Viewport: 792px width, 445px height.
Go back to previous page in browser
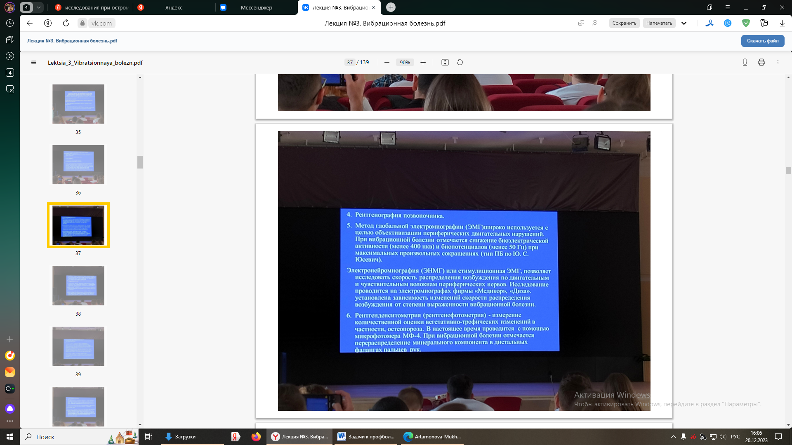30,23
